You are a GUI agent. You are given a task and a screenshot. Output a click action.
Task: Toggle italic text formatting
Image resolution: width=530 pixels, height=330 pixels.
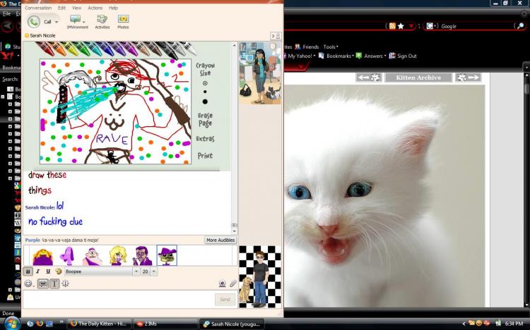pyautogui.click(x=38, y=271)
